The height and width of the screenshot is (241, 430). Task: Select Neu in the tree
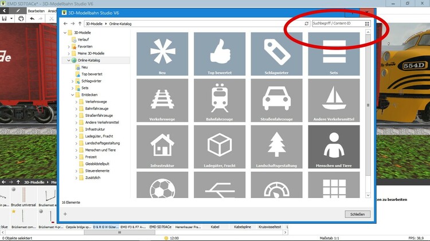click(84, 67)
